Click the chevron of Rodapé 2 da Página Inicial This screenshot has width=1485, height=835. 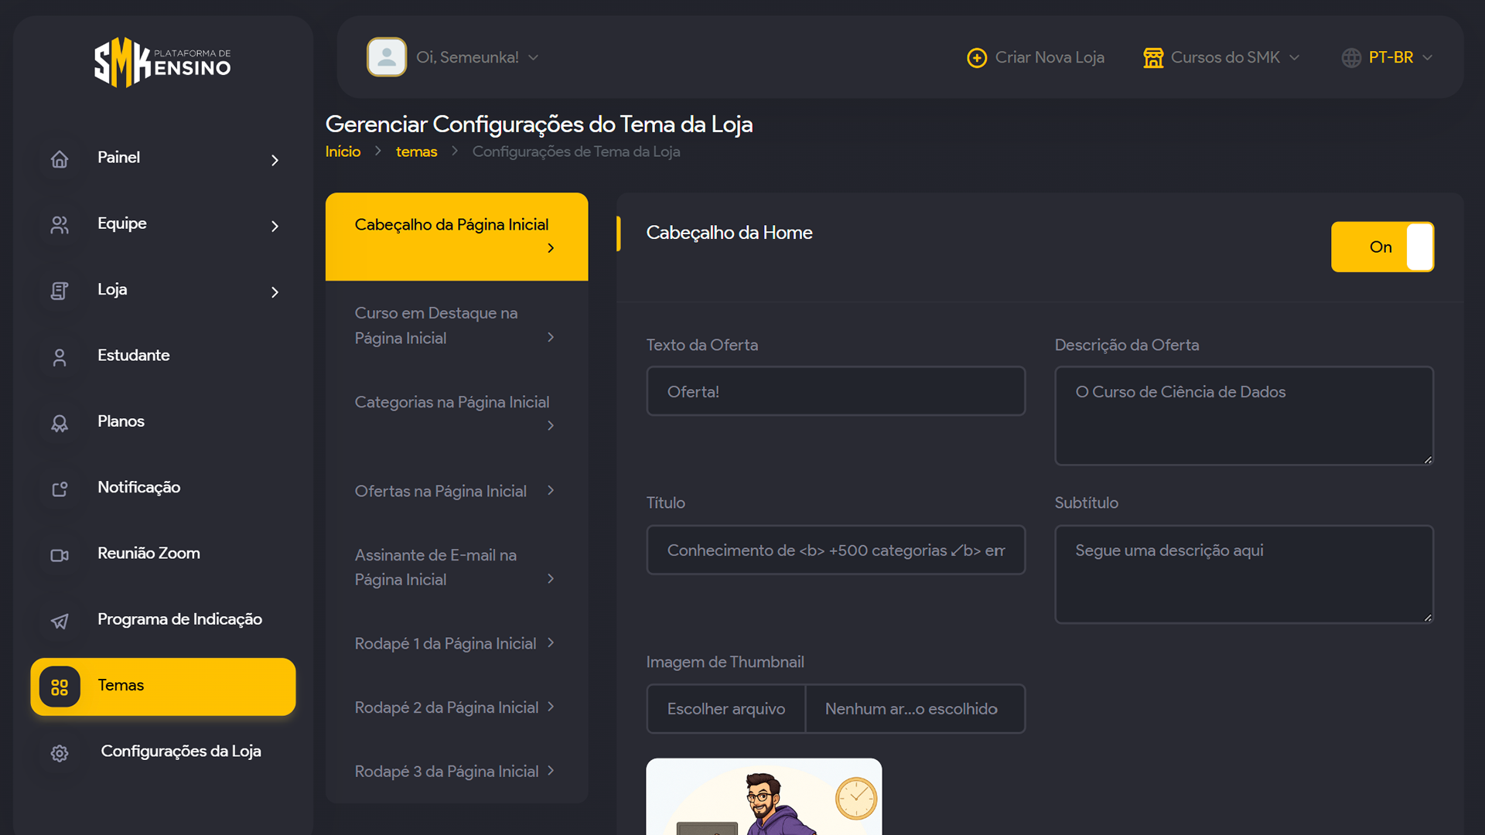551,707
